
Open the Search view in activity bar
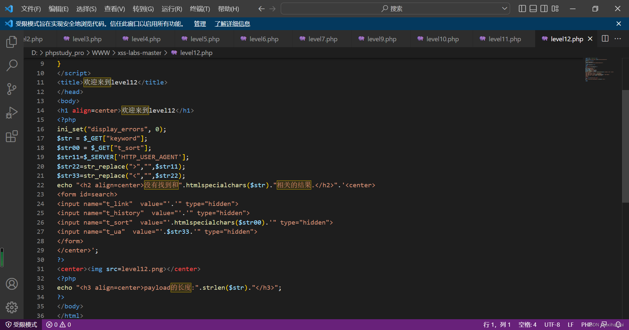click(12, 65)
